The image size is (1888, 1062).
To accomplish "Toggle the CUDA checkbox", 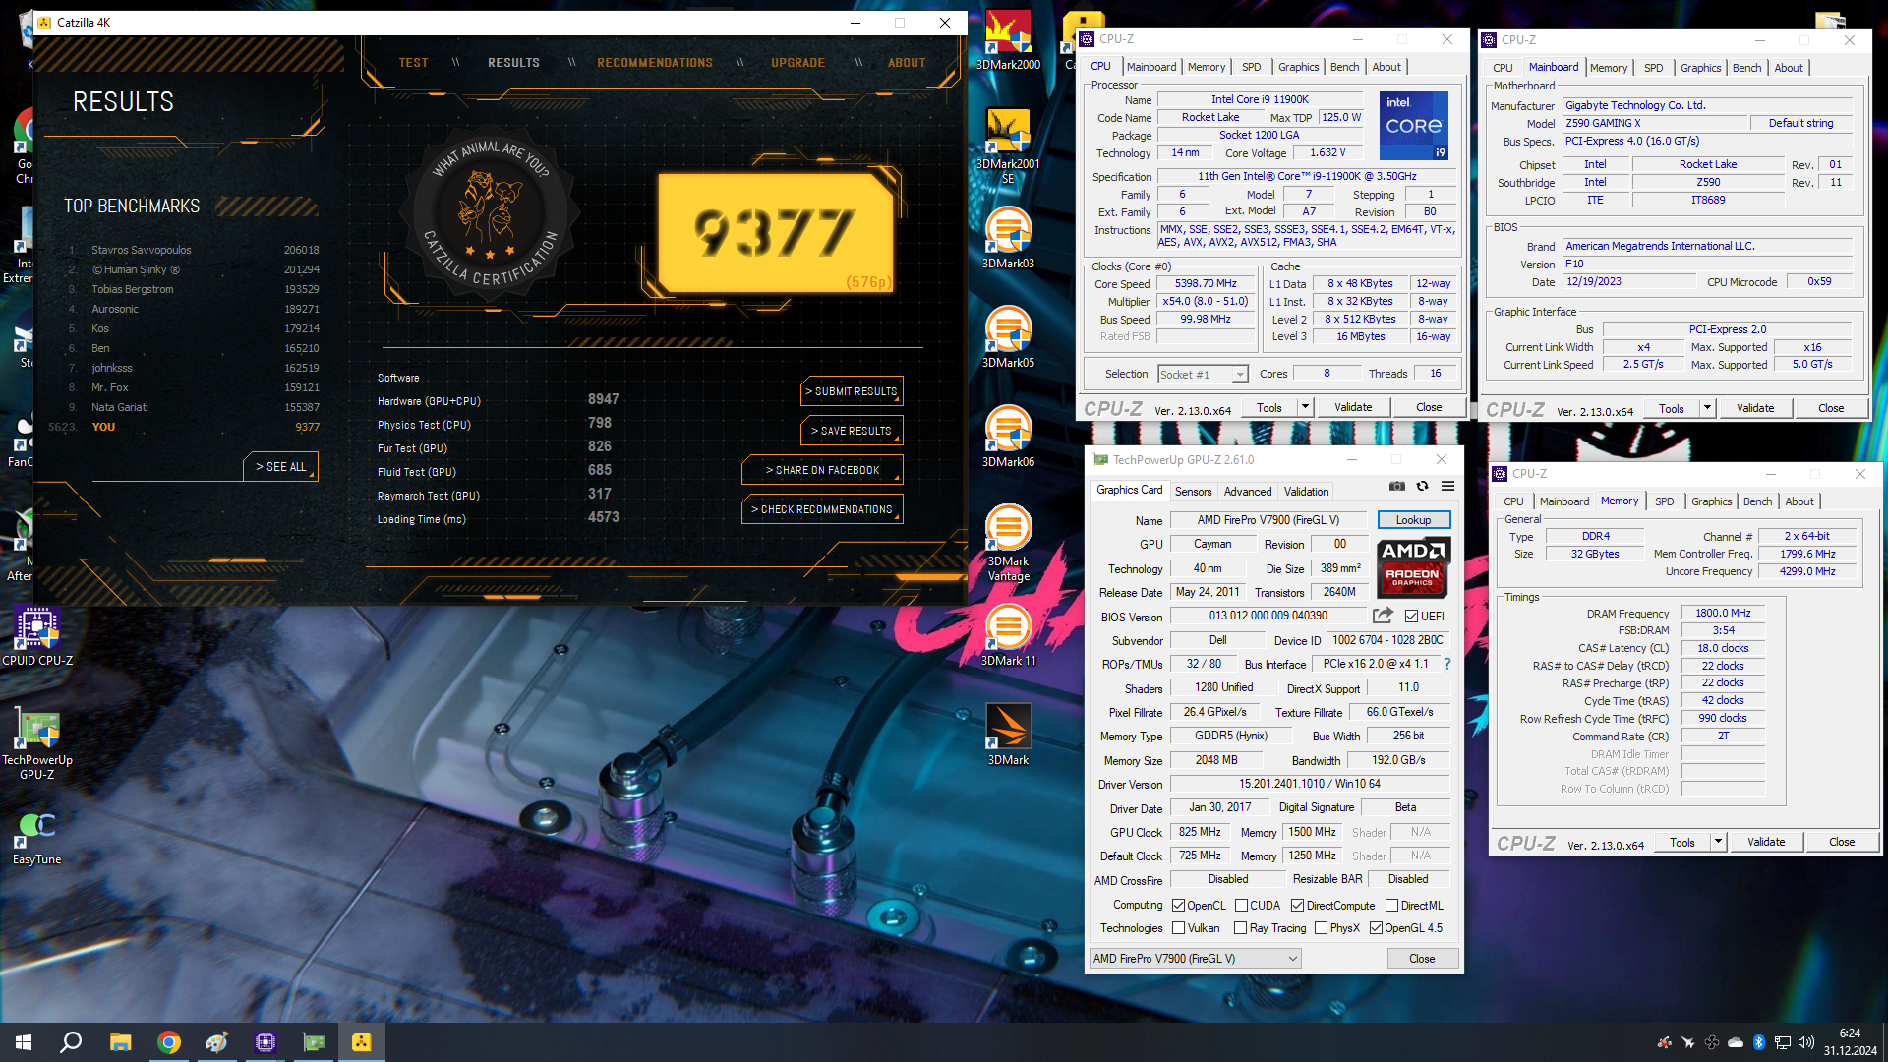I will point(1241,906).
